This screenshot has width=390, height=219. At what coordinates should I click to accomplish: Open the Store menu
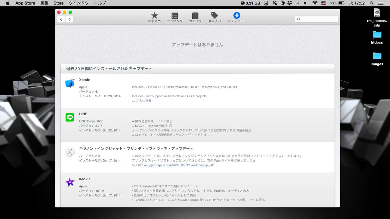pos(58,3)
